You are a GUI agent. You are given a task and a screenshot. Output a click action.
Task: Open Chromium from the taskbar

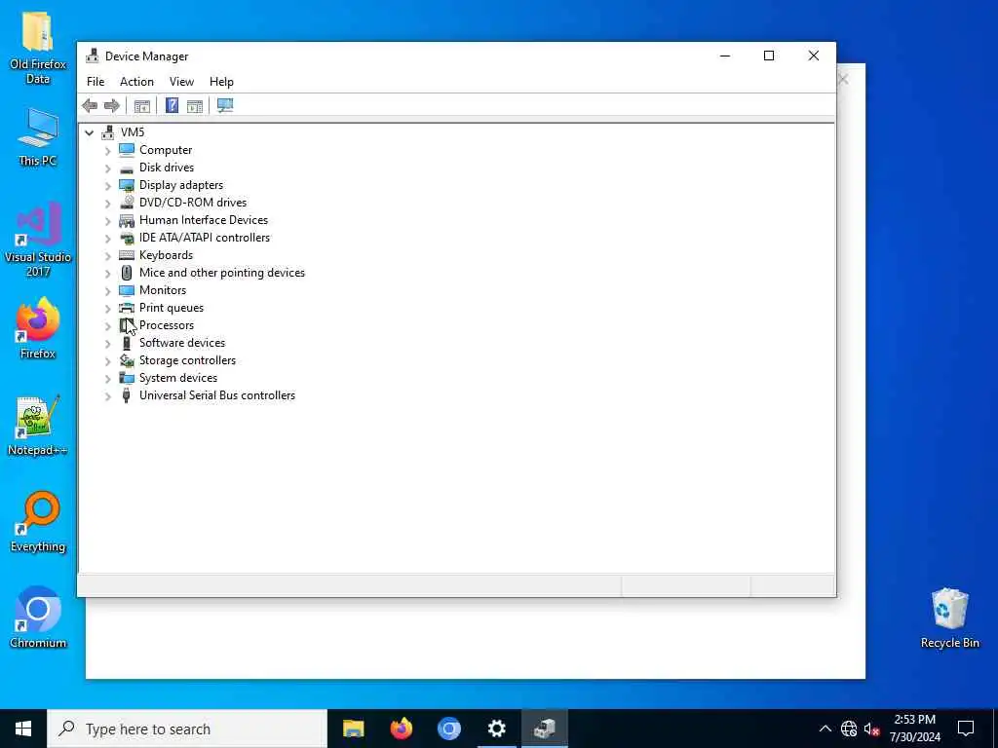coord(448,729)
